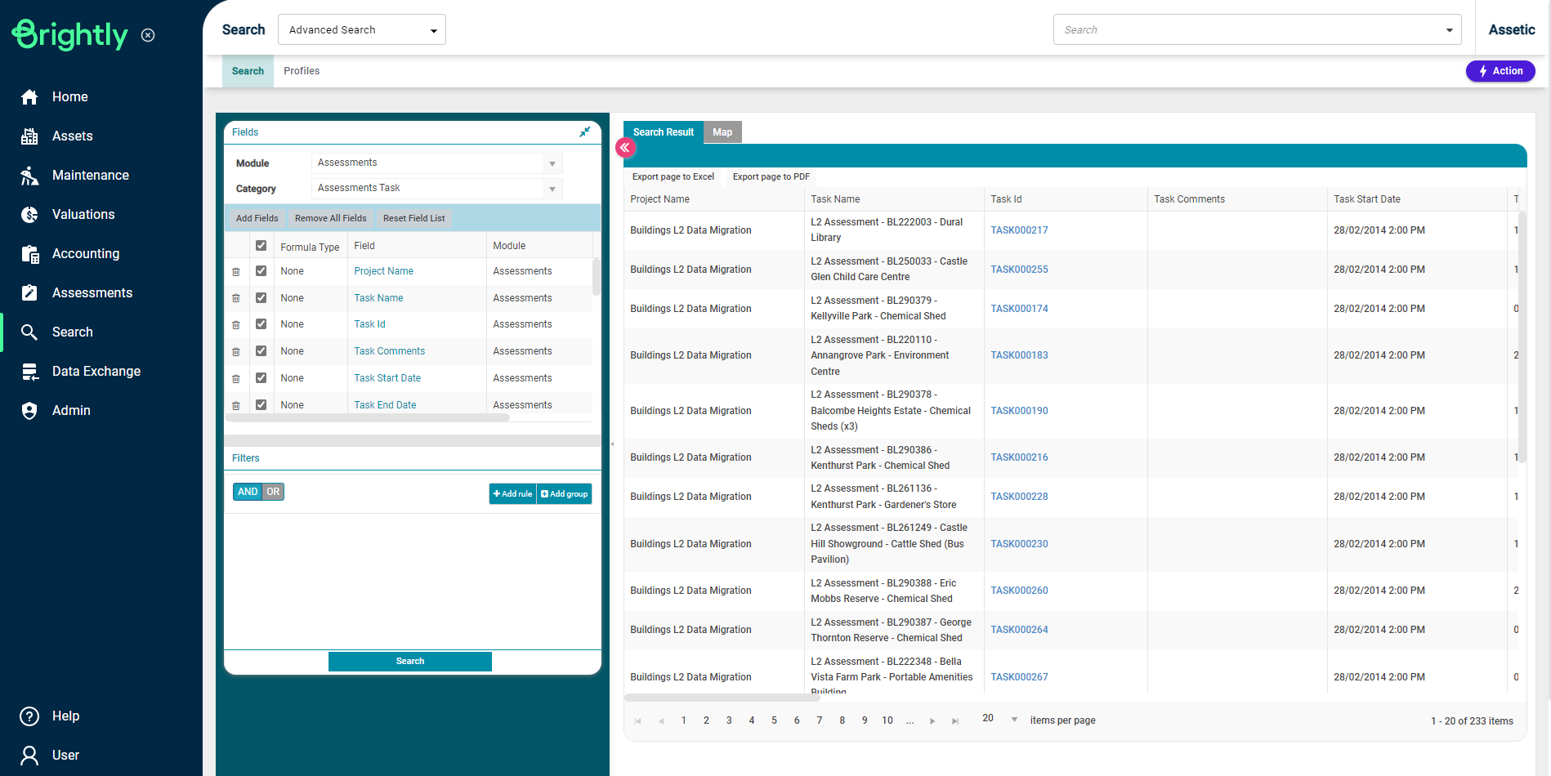Screen dimensions: 1551x776
Task: Click the Data Exchange sidebar icon
Action: tap(29, 372)
